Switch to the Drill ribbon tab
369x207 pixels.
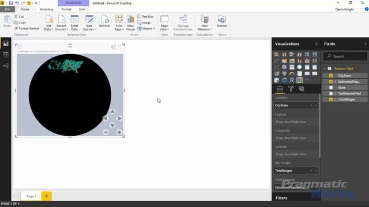82,9
